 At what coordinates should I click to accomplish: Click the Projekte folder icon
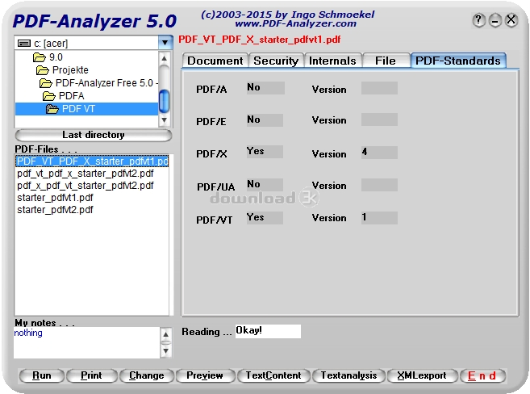pyautogui.click(x=42, y=70)
